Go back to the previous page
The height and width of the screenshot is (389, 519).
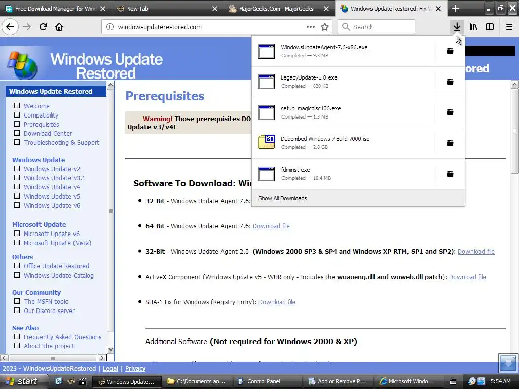pyautogui.click(x=10, y=27)
